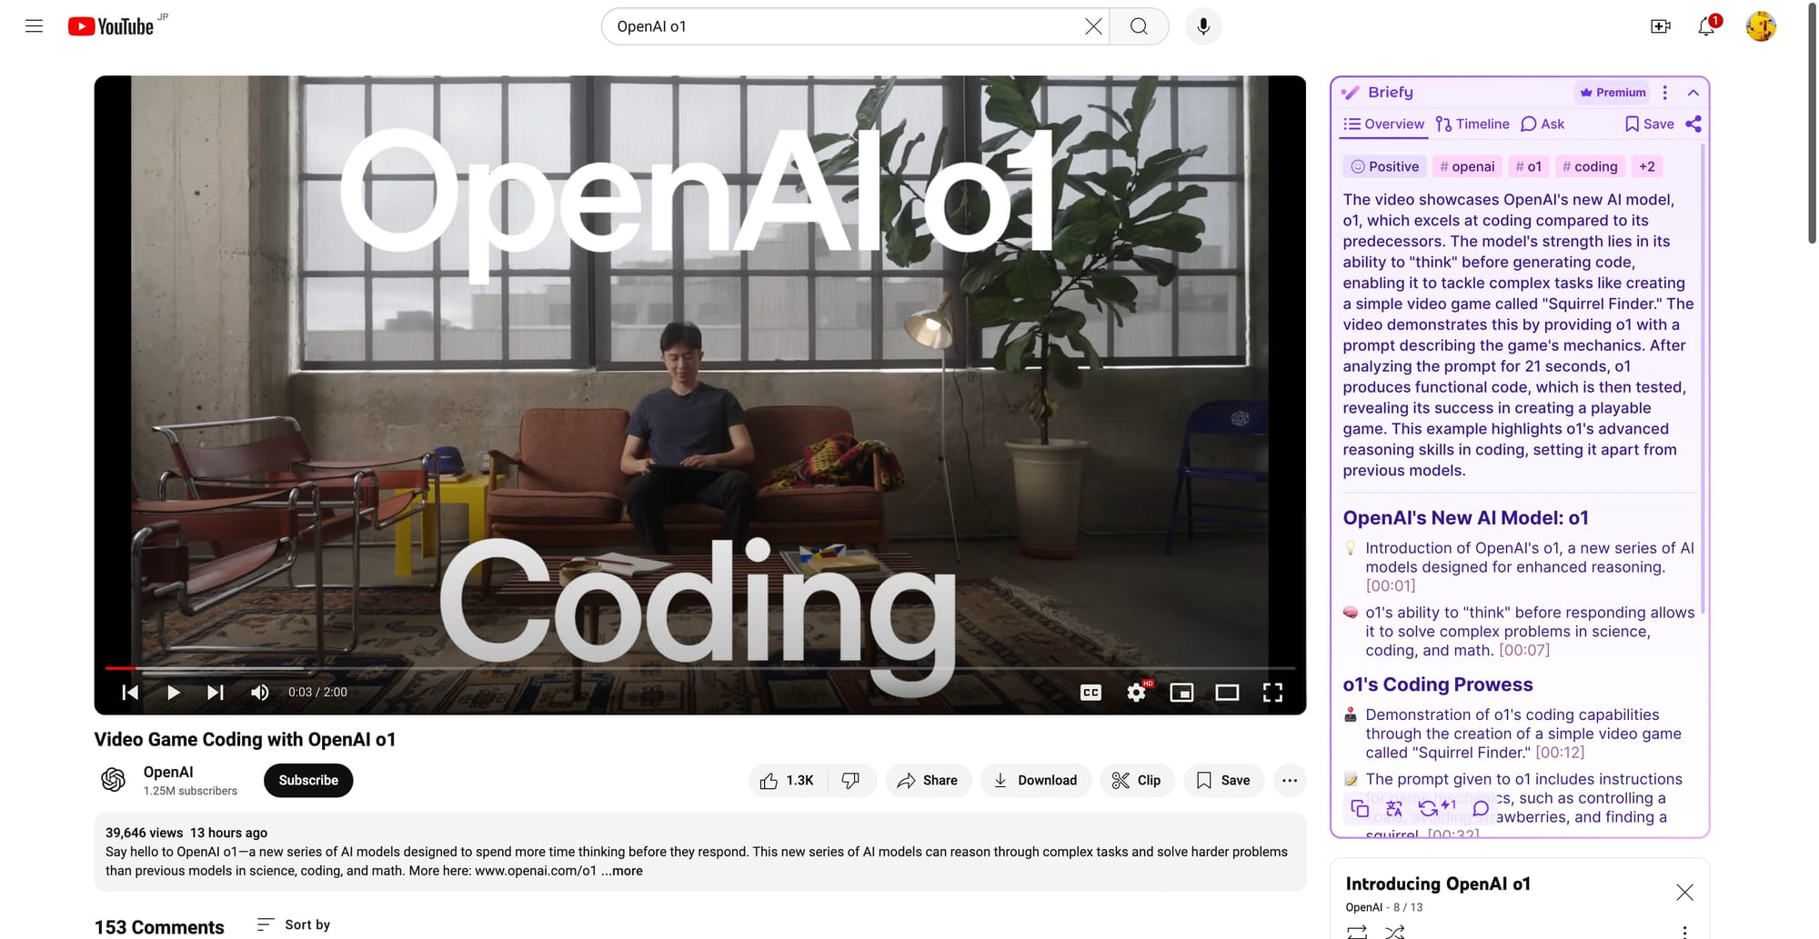This screenshot has width=1819, height=939.
Task: Switch to the miniplayer
Action: (1181, 693)
